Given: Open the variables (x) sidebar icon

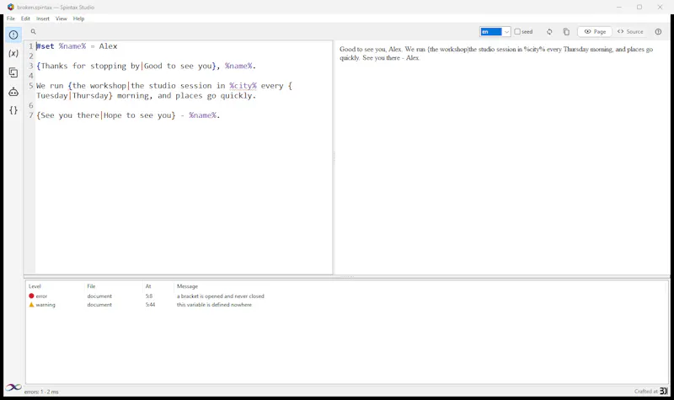Looking at the screenshot, I should (13, 53).
